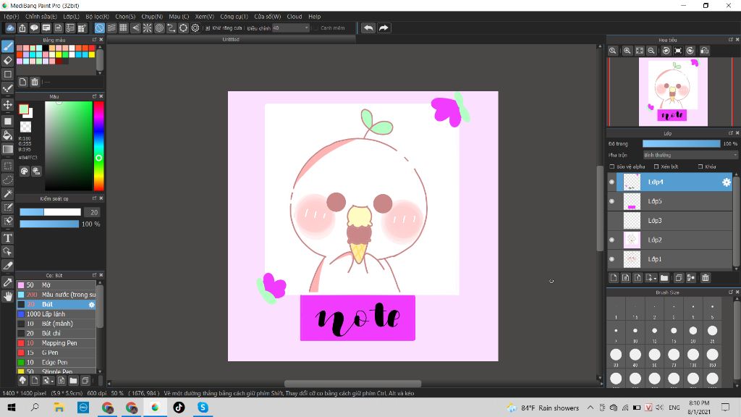Image resolution: width=741 pixels, height=417 pixels.
Task: Select the Bucket fill tool
Action: [7, 135]
